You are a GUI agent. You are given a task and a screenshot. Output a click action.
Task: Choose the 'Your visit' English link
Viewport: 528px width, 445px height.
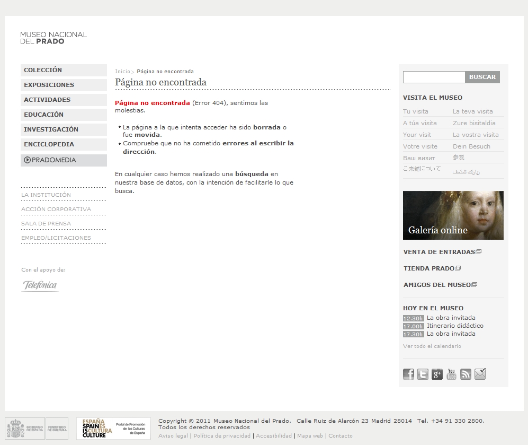417,135
